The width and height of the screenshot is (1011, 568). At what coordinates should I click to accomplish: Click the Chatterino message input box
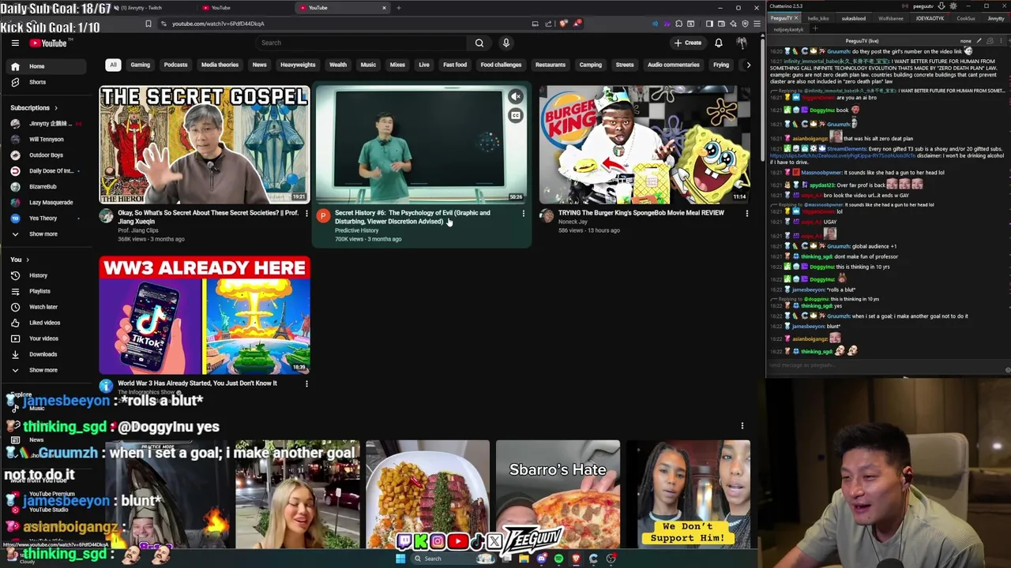coord(885,365)
